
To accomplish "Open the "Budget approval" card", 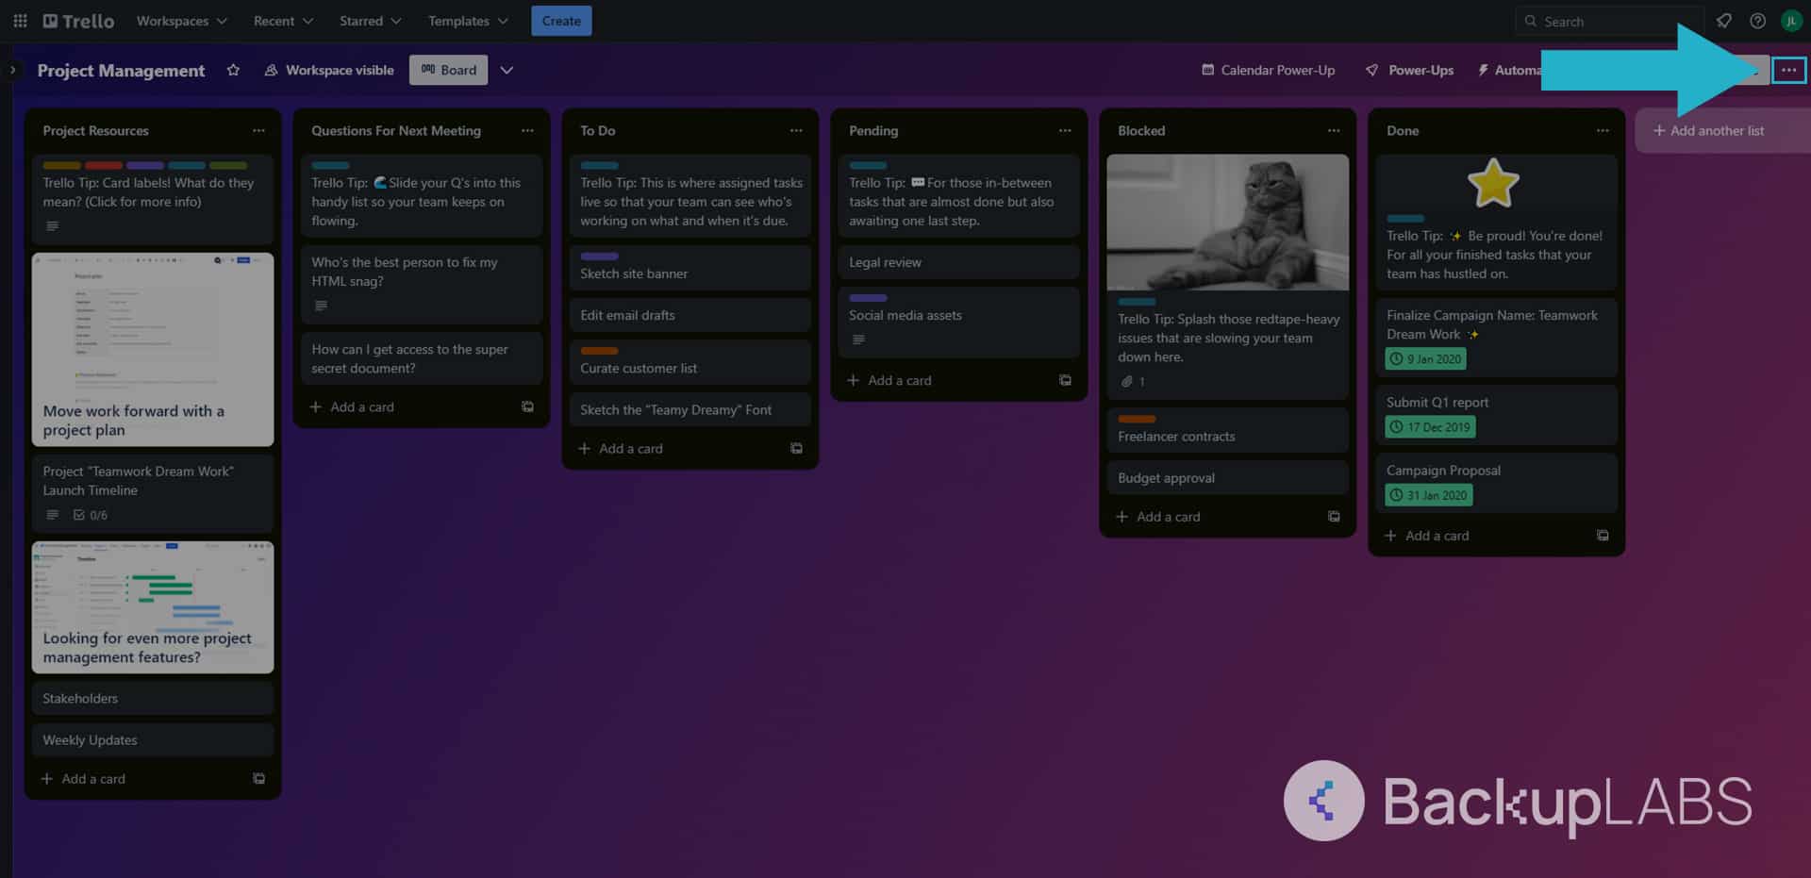I will tap(1227, 478).
